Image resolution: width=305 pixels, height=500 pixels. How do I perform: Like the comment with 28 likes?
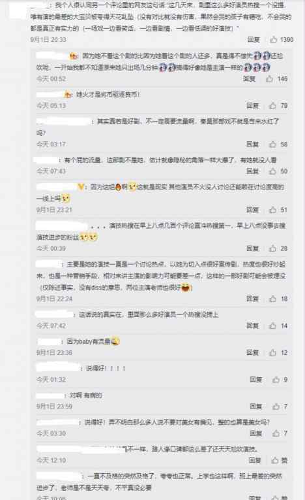272,248
